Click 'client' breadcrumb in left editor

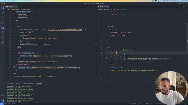[x=9, y=10]
